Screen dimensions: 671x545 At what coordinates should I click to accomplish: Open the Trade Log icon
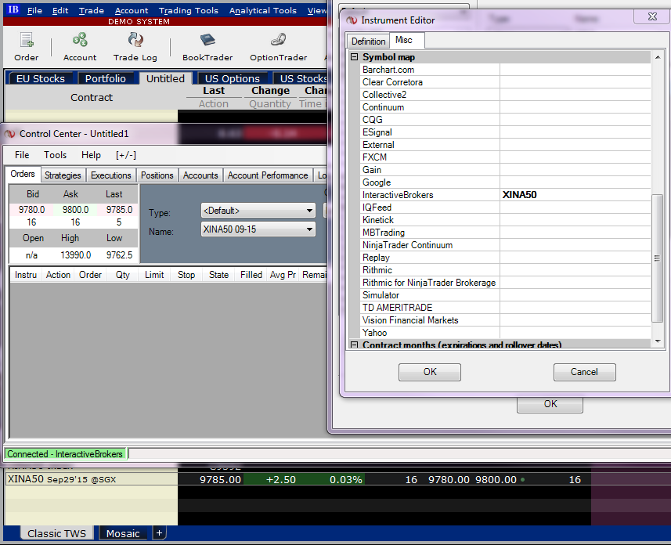point(135,47)
